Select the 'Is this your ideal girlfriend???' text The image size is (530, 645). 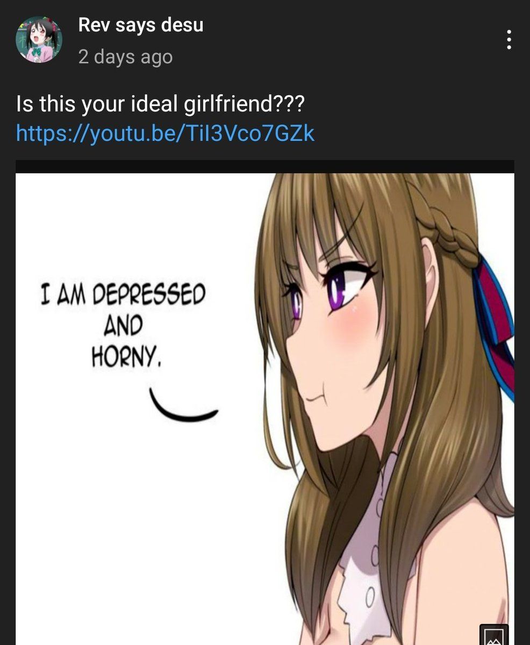(x=160, y=103)
